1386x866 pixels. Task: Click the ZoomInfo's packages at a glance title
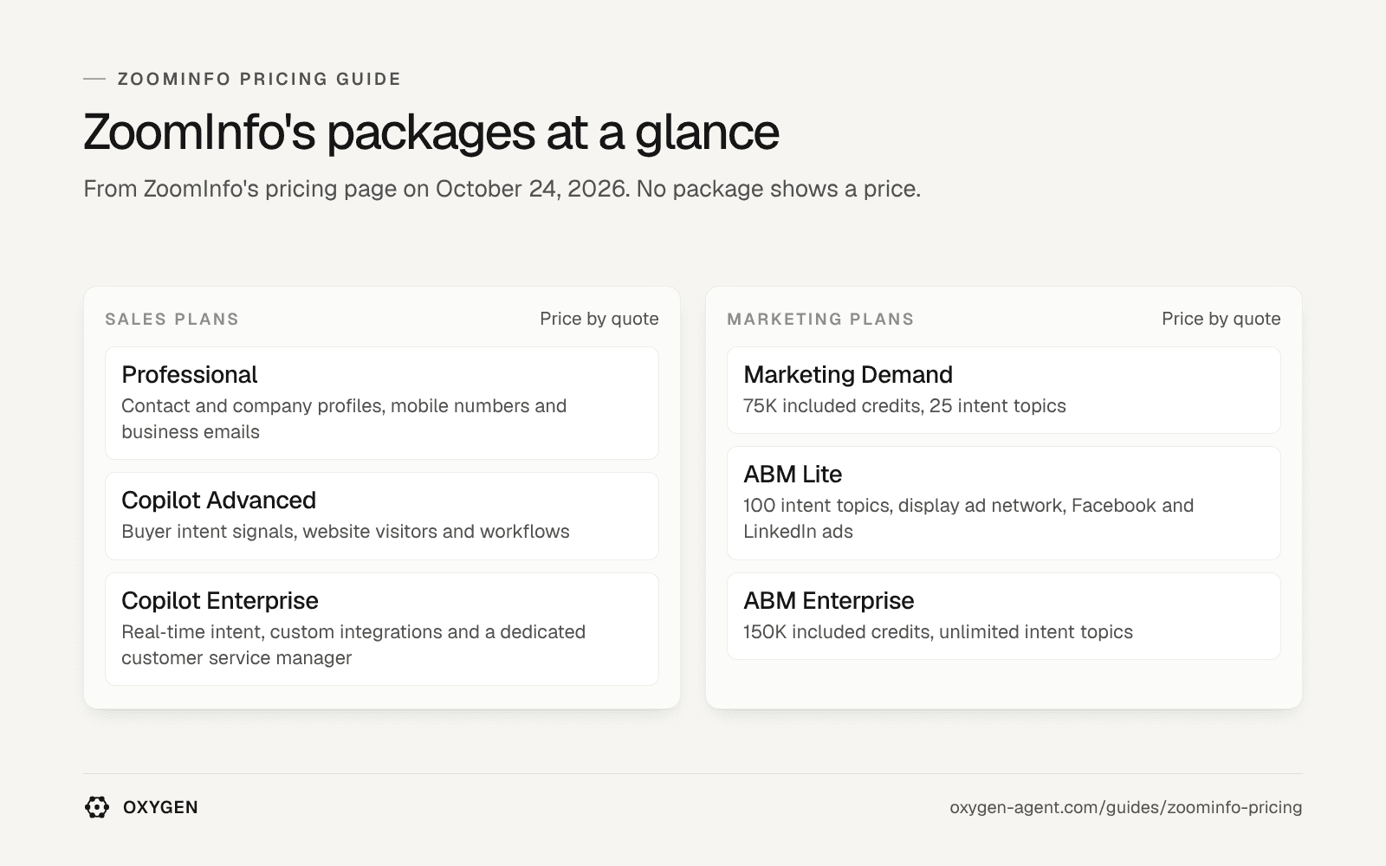tap(431, 132)
